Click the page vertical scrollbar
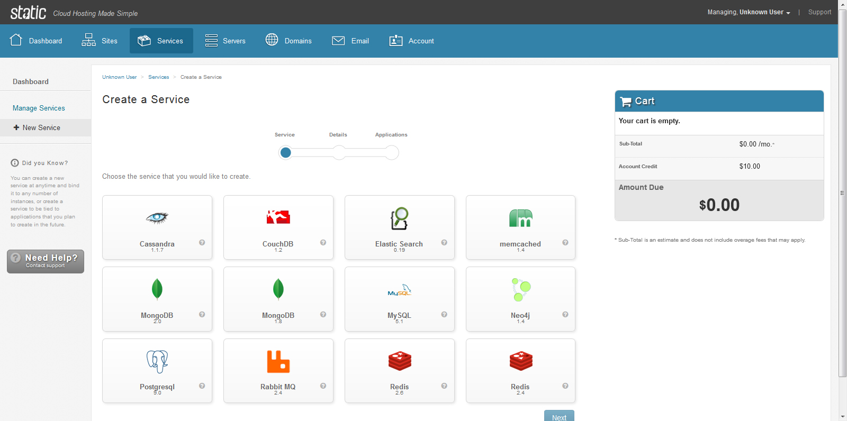Screen dimensions: 847x421 [x=842, y=193]
